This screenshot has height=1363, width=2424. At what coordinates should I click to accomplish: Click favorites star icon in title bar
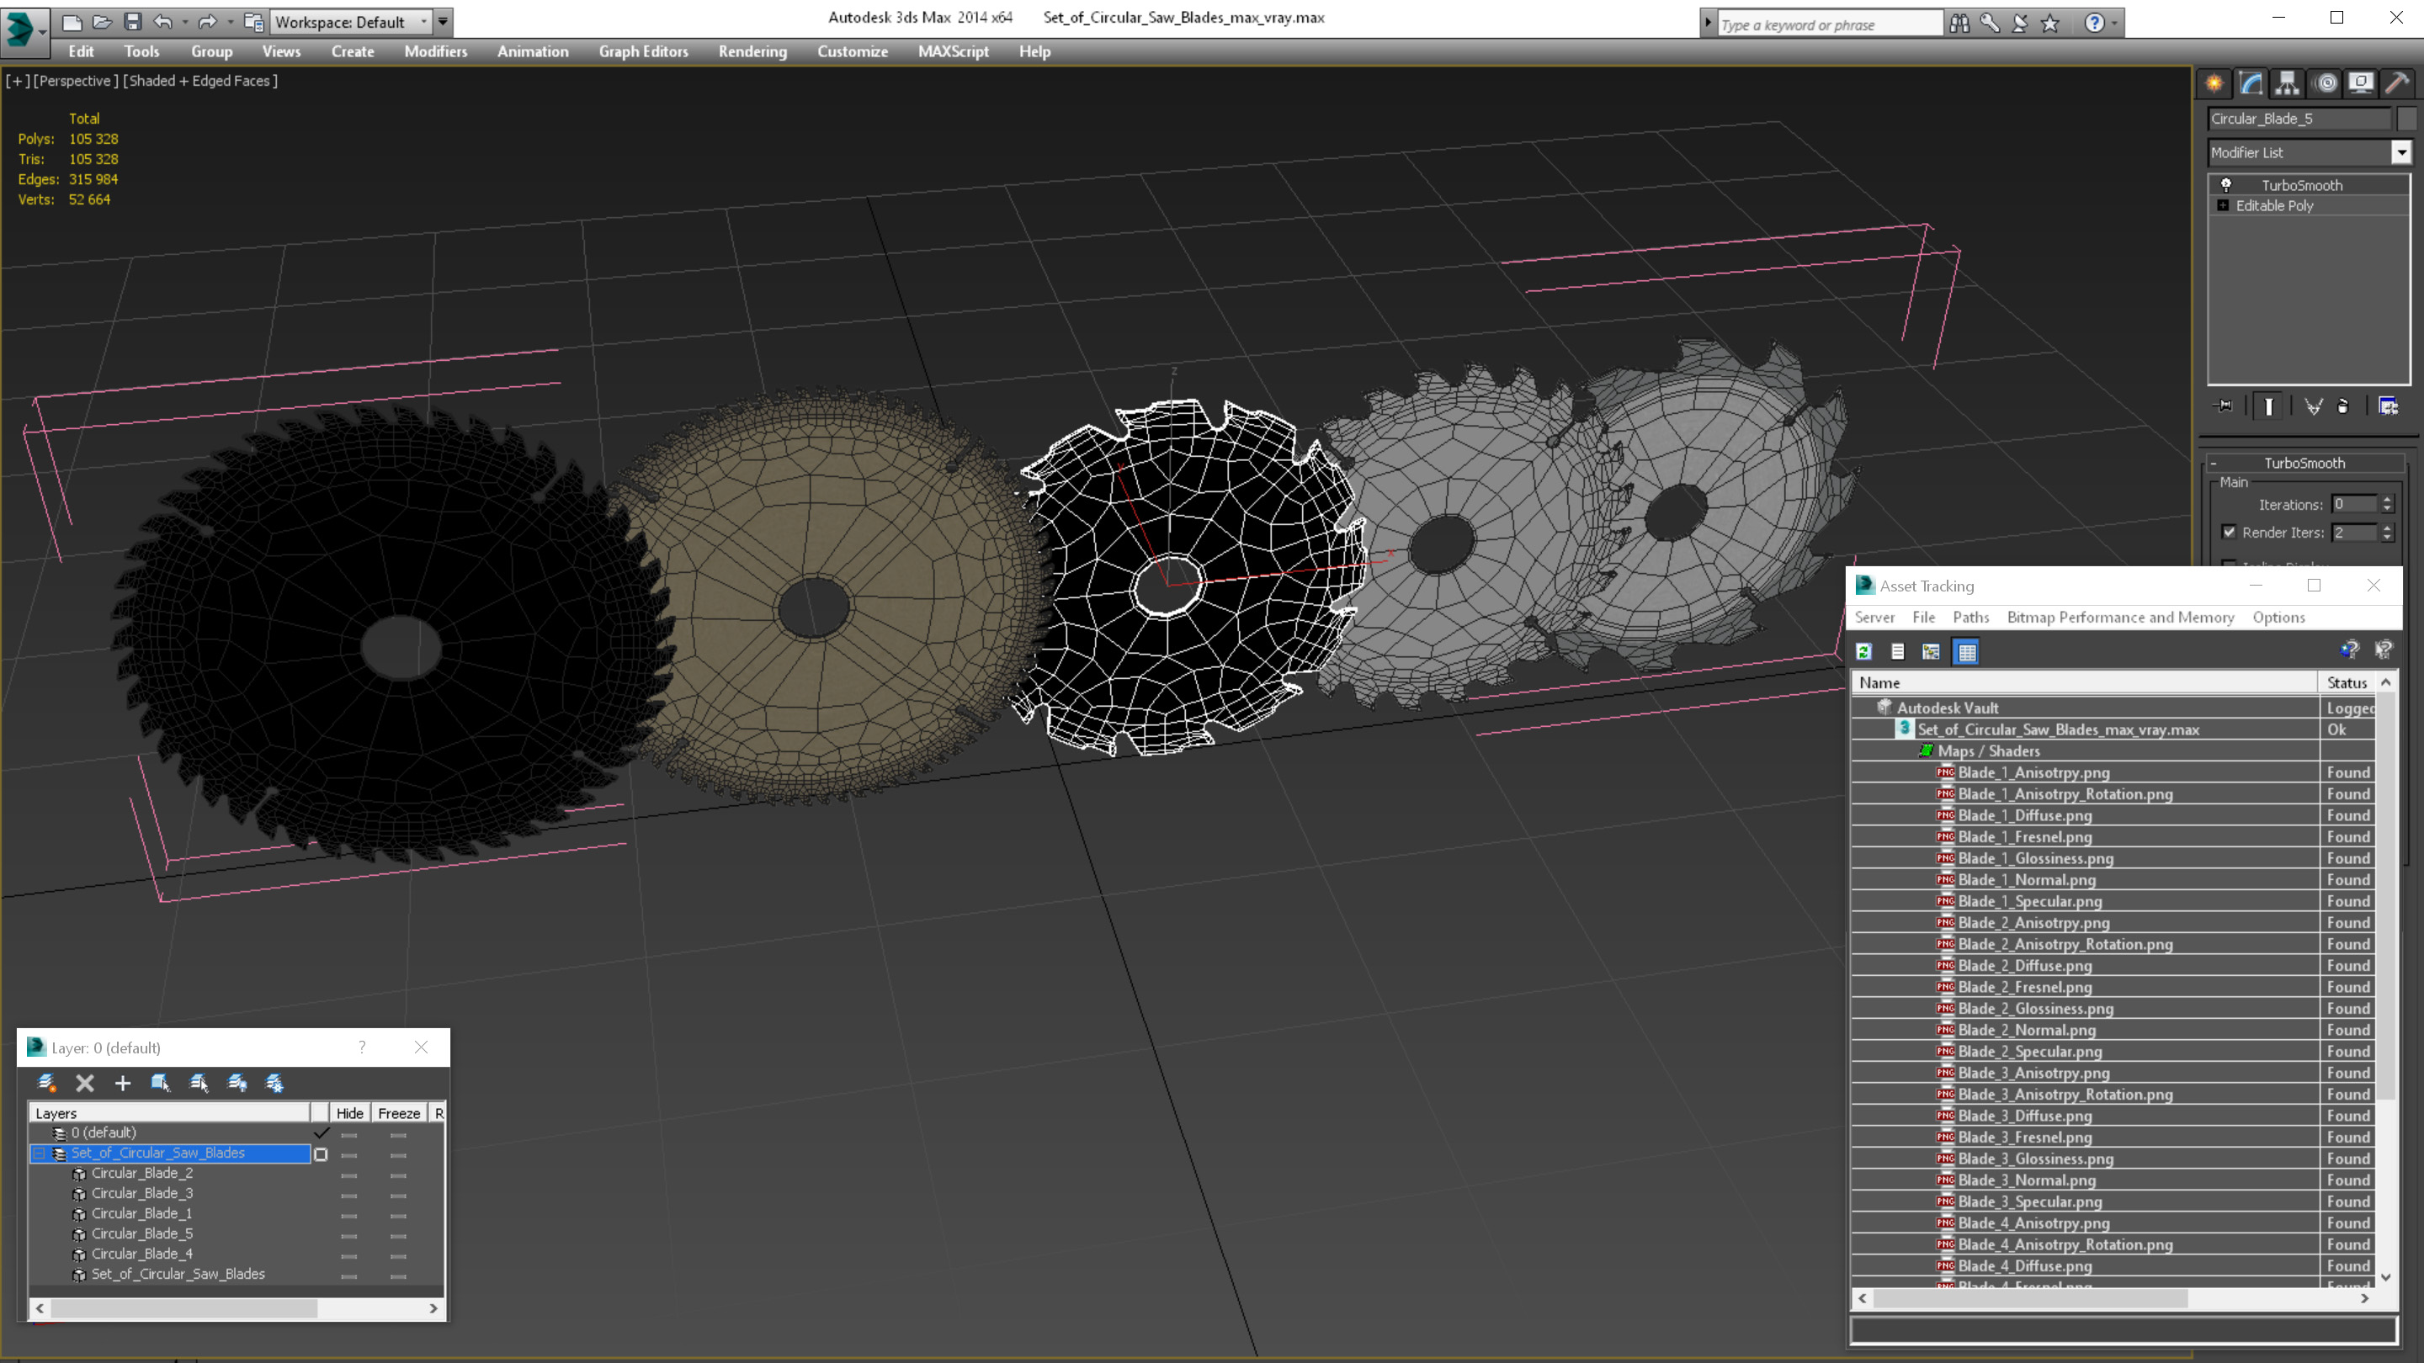(x=2050, y=23)
